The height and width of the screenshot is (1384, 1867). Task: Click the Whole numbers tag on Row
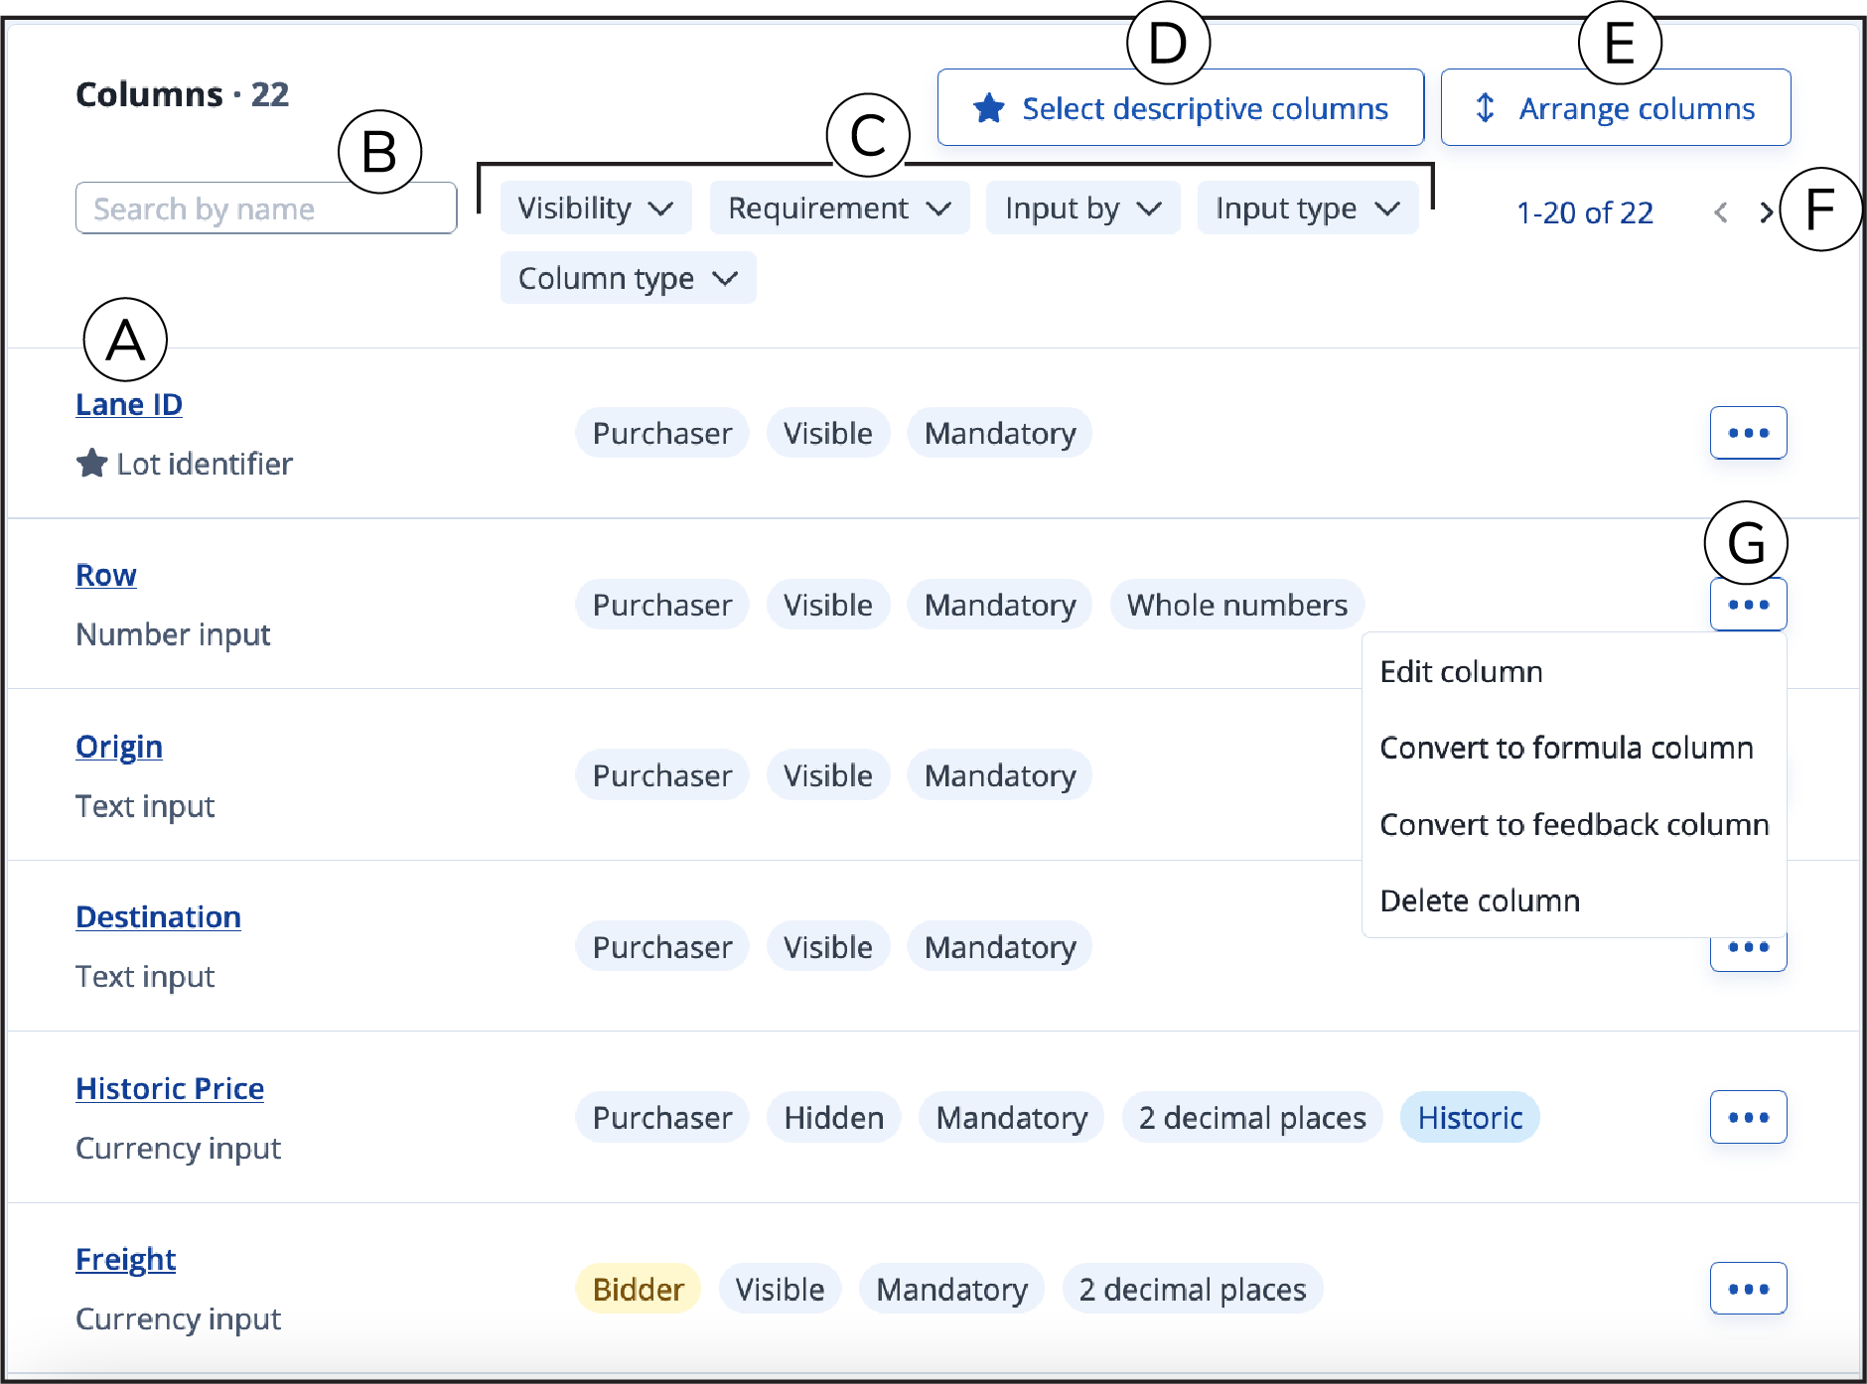pos(1237,605)
